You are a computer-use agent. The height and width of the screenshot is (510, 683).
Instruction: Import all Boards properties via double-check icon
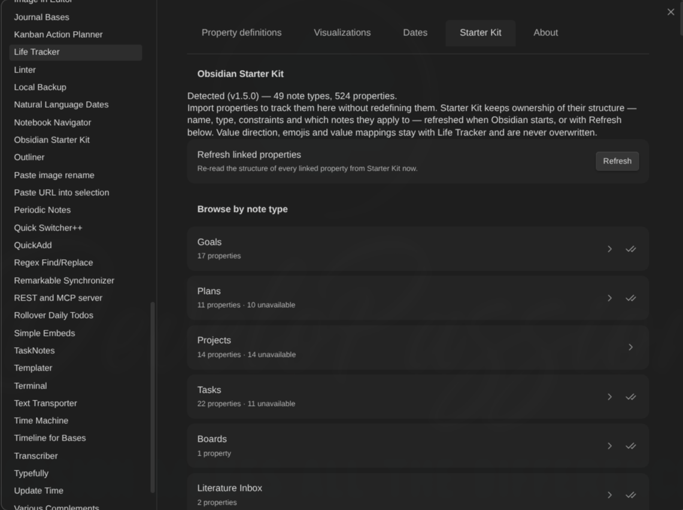tap(630, 446)
